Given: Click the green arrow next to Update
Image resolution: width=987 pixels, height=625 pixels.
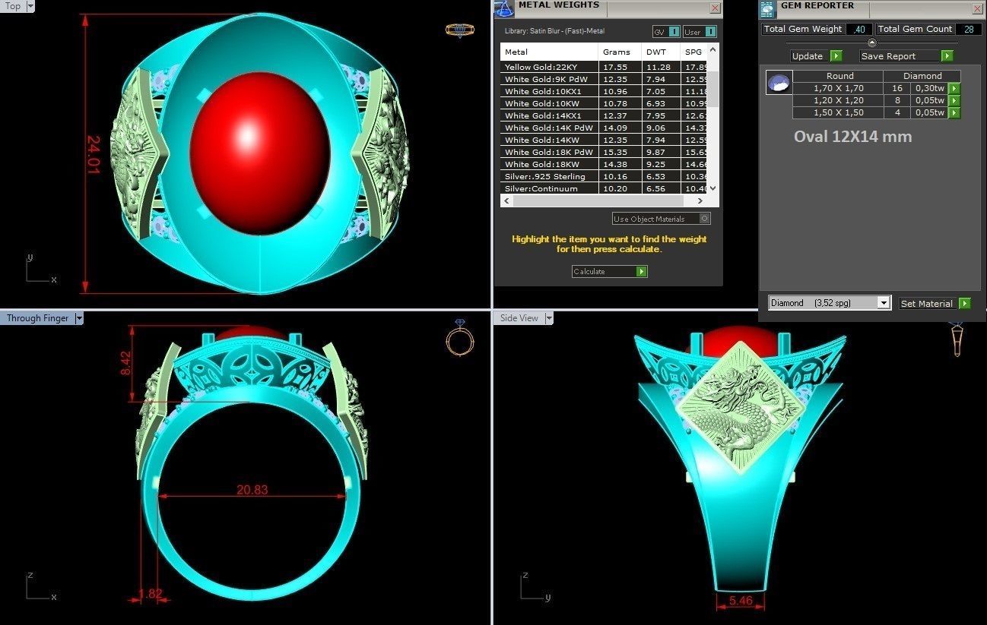Looking at the screenshot, I should click(x=836, y=55).
